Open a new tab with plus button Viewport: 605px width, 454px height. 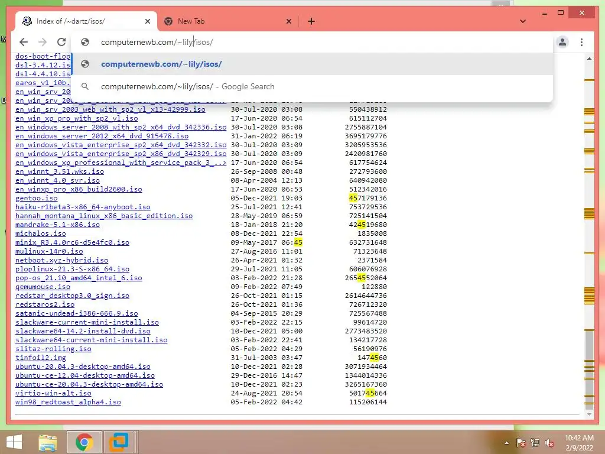tap(311, 21)
